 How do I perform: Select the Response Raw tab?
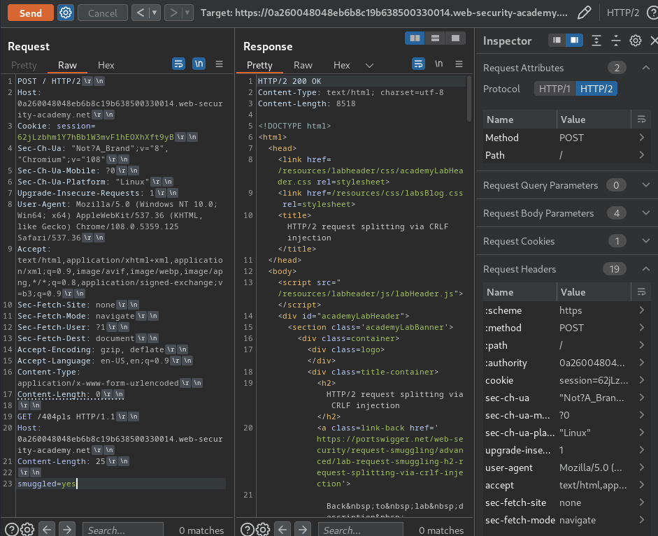click(303, 65)
